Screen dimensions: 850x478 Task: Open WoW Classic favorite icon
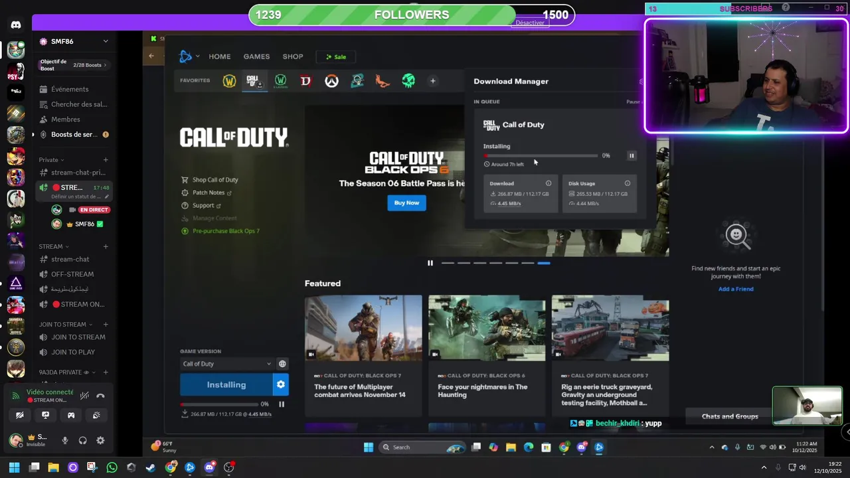[x=280, y=81]
